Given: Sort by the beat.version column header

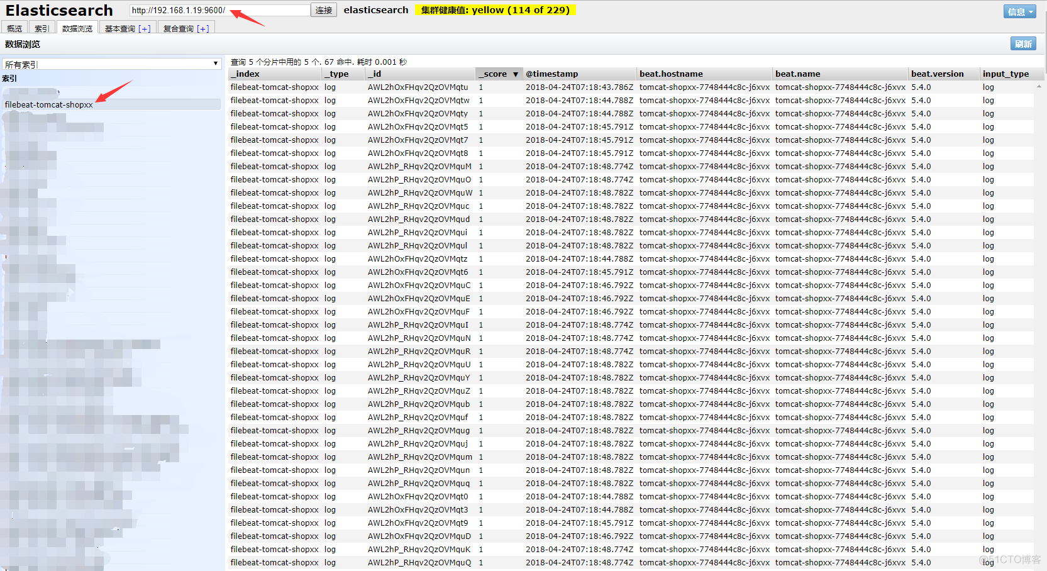Looking at the screenshot, I should tap(945, 74).
